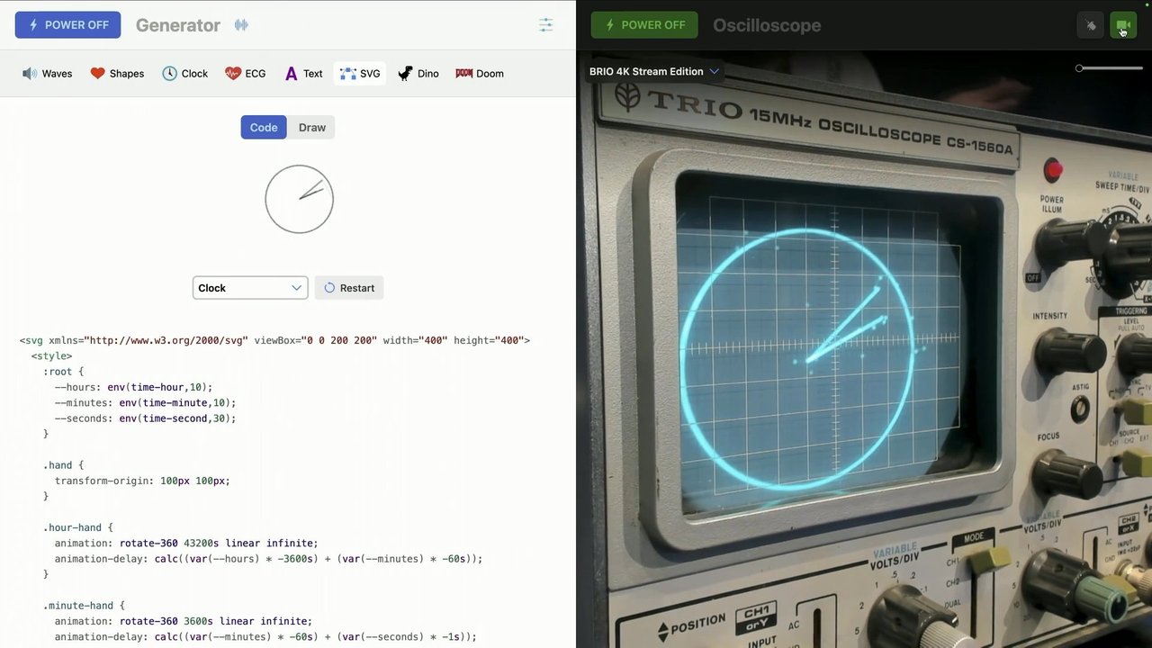Image resolution: width=1152 pixels, height=648 pixels.
Task: Click the Oscilloscope POWER OFF button
Action: click(644, 25)
